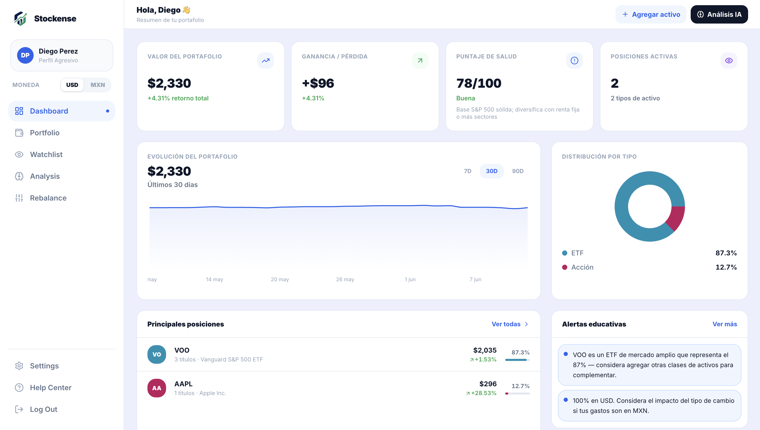Open Ver más in Alertas educativas
760x430 pixels.
tap(725, 324)
